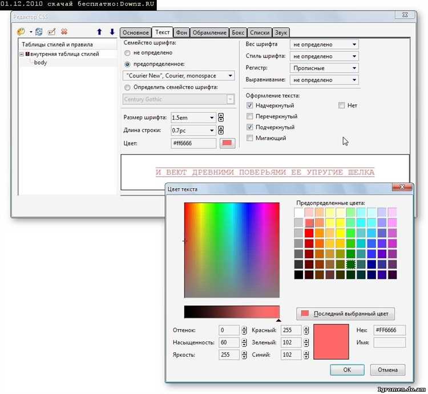The height and width of the screenshot is (394, 428).
Task: Click the Насыщенность value field
Action: (229, 343)
